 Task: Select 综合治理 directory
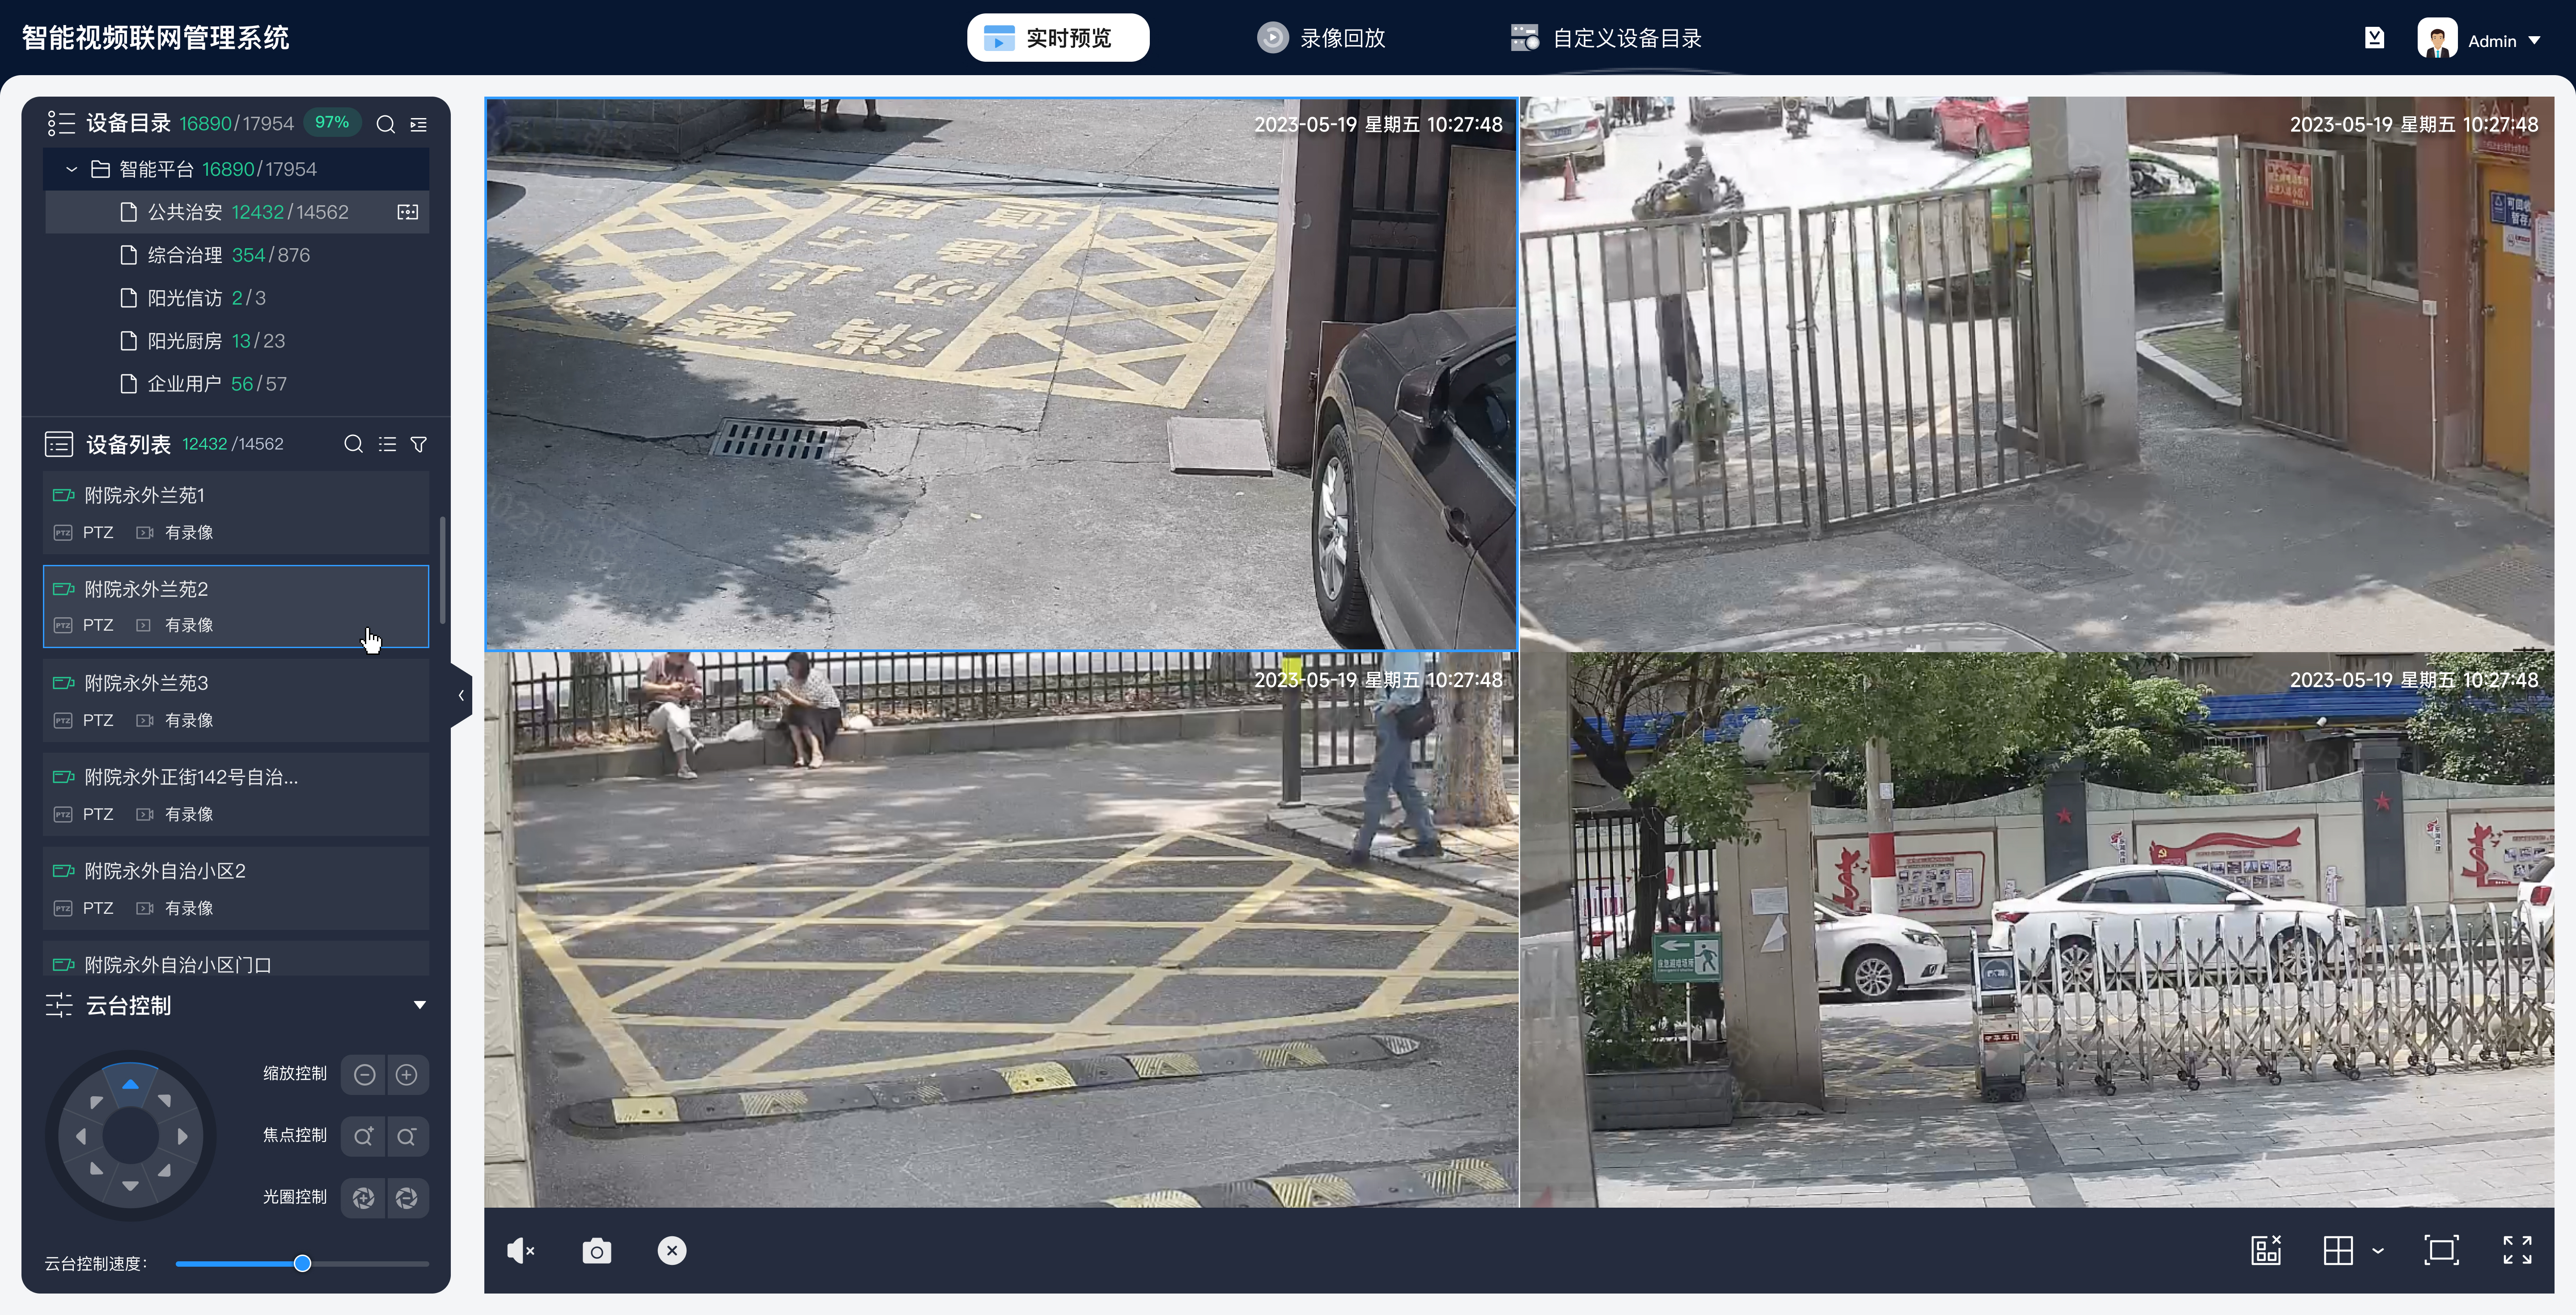[x=237, y=255]
